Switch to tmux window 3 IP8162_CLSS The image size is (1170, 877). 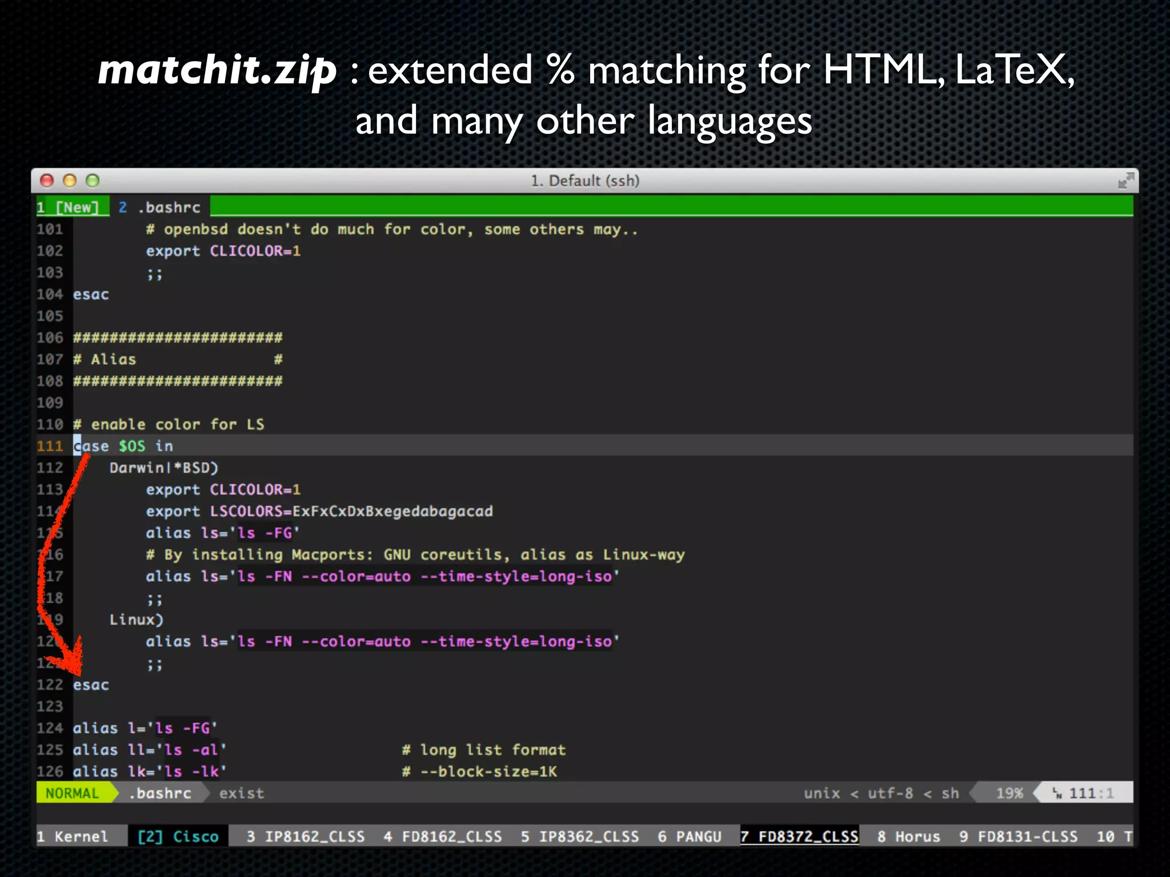(306, 836)
